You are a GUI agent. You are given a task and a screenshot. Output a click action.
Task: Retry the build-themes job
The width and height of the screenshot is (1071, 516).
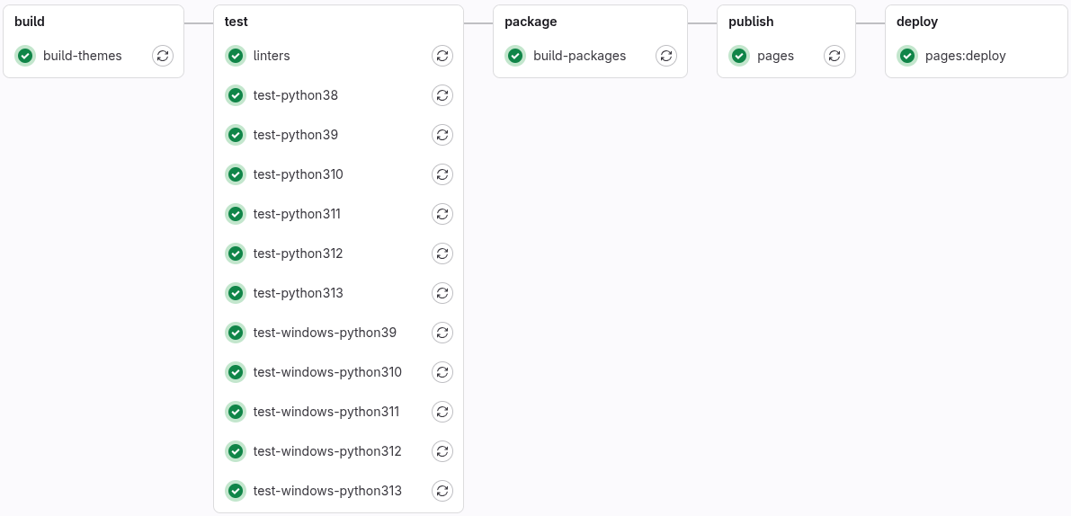pyautogui.click(x=162, y=56)
